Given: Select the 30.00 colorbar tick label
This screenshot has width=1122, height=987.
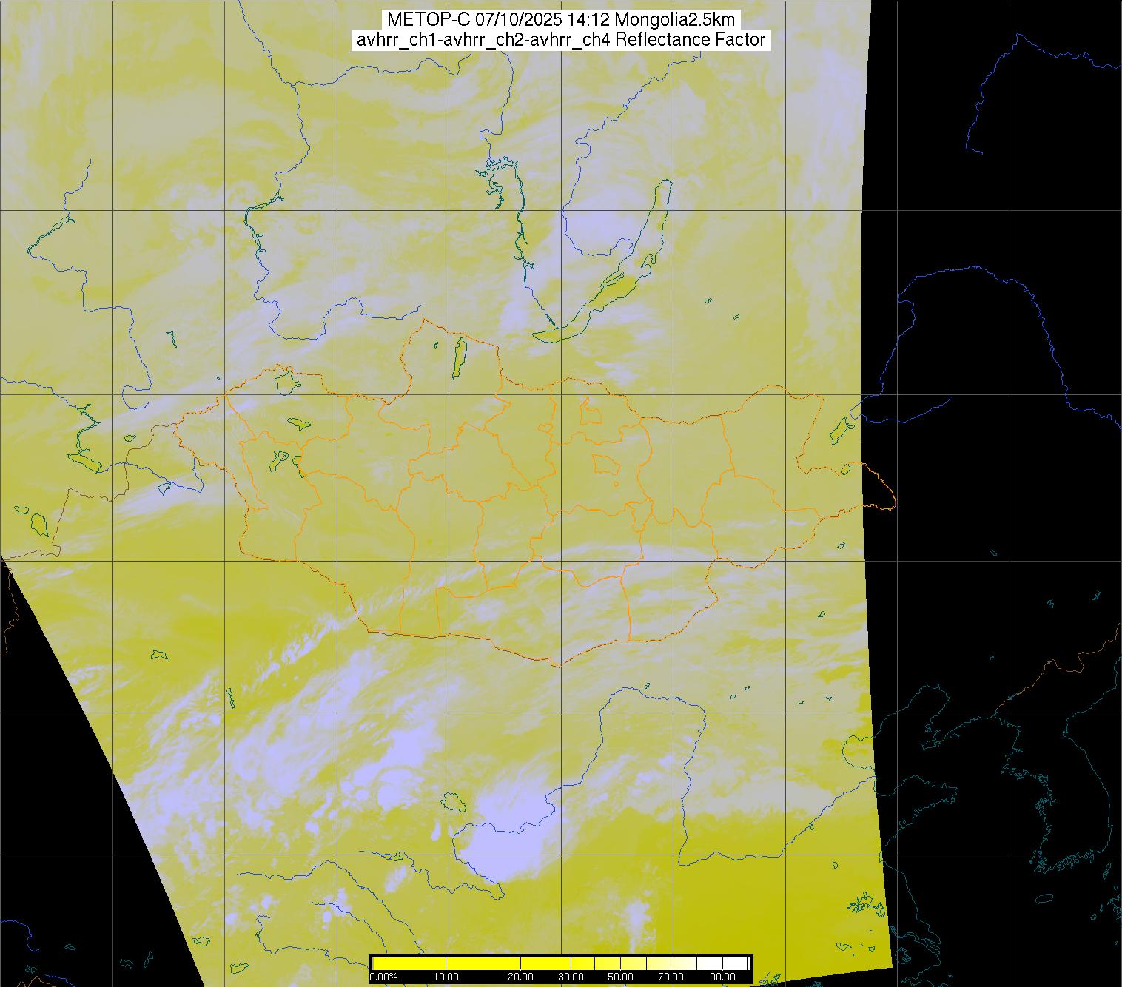Looking at the screenshot, I should click(571, 977).
